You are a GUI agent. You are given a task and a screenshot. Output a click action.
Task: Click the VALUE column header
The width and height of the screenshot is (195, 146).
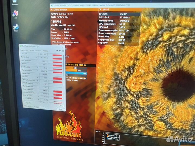tap(123, 14)
